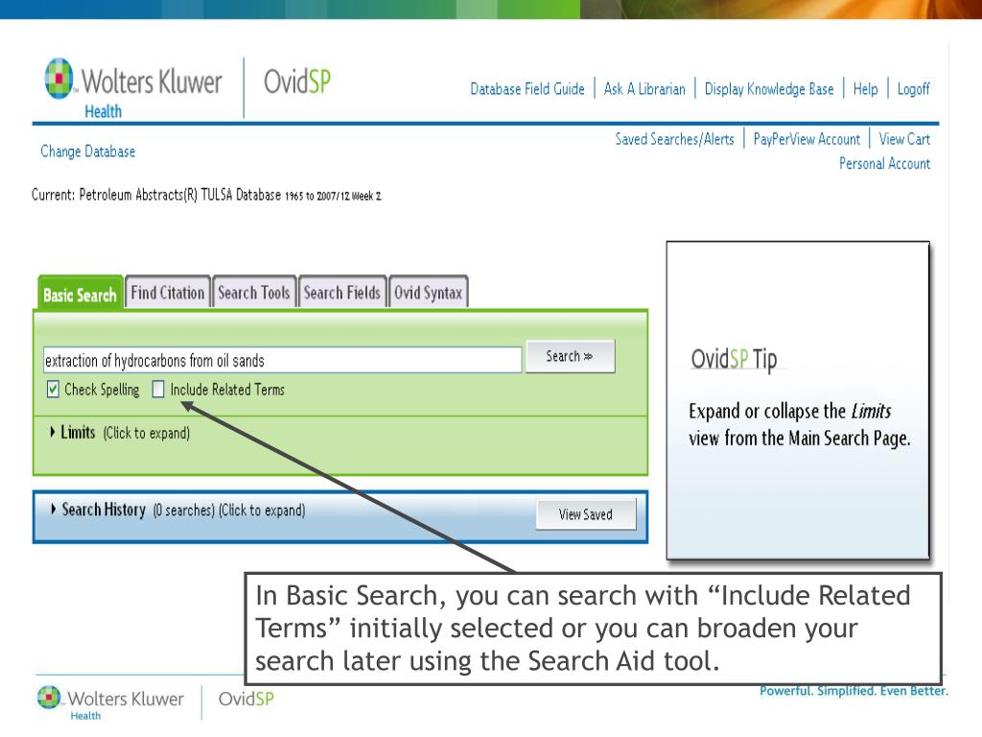Open the Ovid Syntax tab
This screenshot has width=982, height=737.
[x=428, y=293]
